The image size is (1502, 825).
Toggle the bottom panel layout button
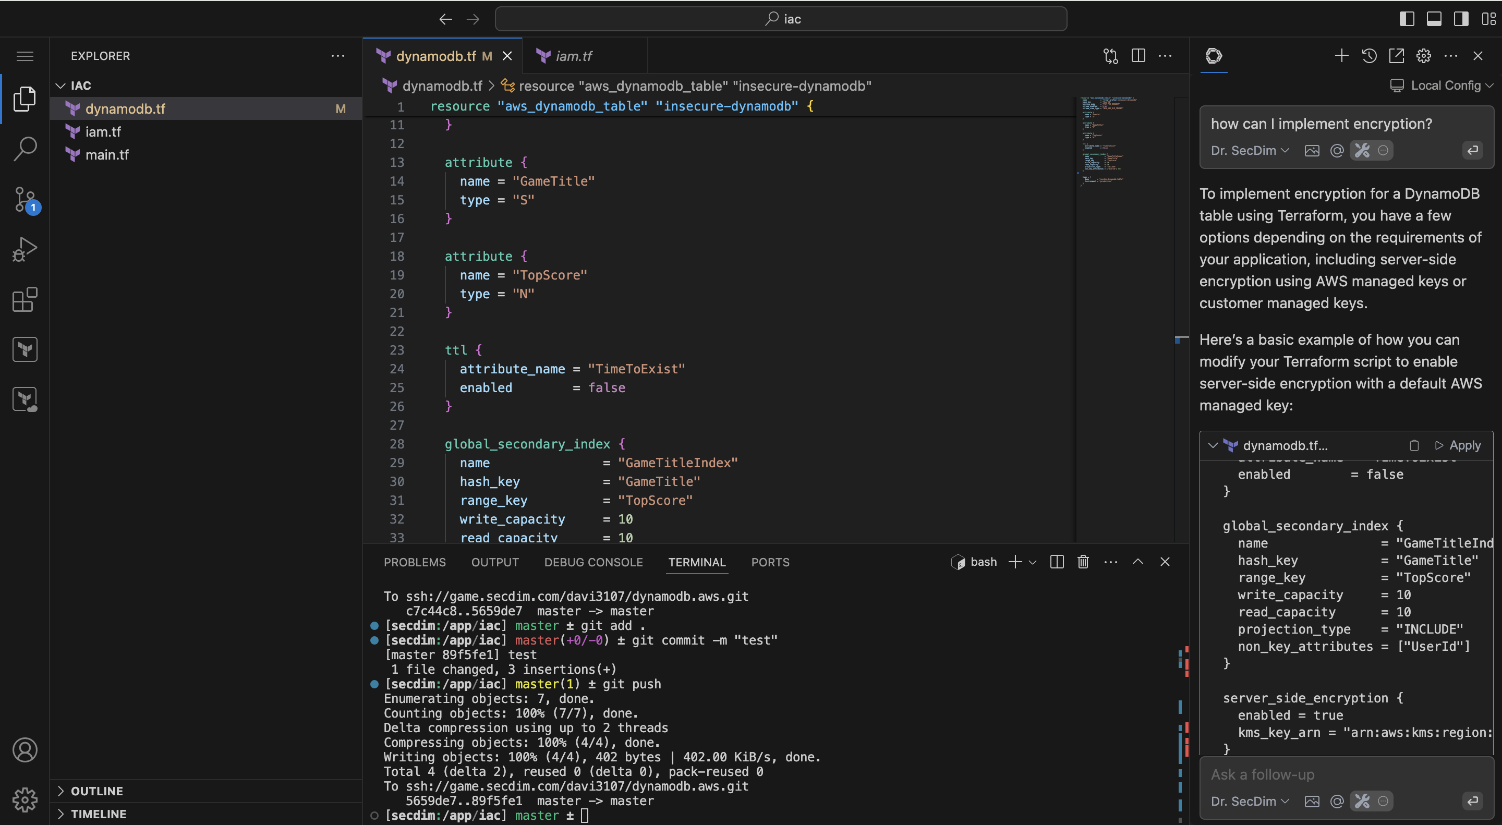(x=1434, y=19)
